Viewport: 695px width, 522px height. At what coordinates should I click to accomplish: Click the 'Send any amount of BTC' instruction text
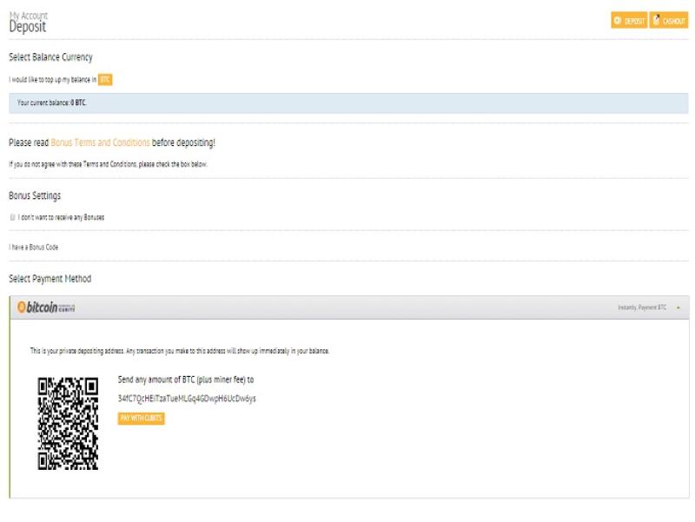click(185, 380)
